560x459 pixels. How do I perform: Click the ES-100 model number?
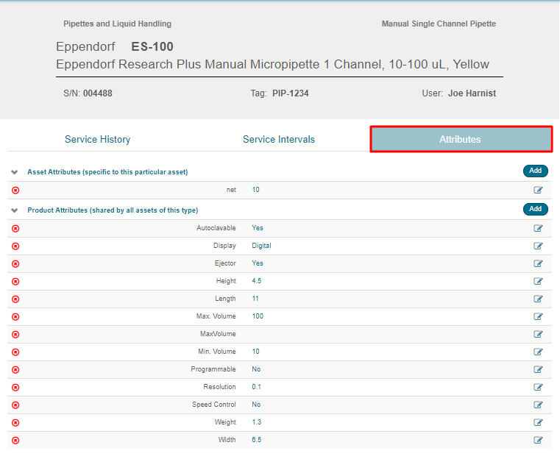point(152,47)
